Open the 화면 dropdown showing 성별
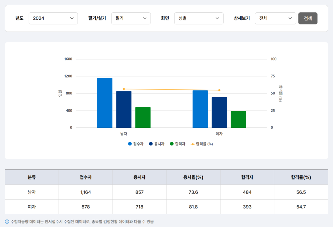The height and width of the screenshot is (227, 333). pyautogui.click(x=199, y=18)
